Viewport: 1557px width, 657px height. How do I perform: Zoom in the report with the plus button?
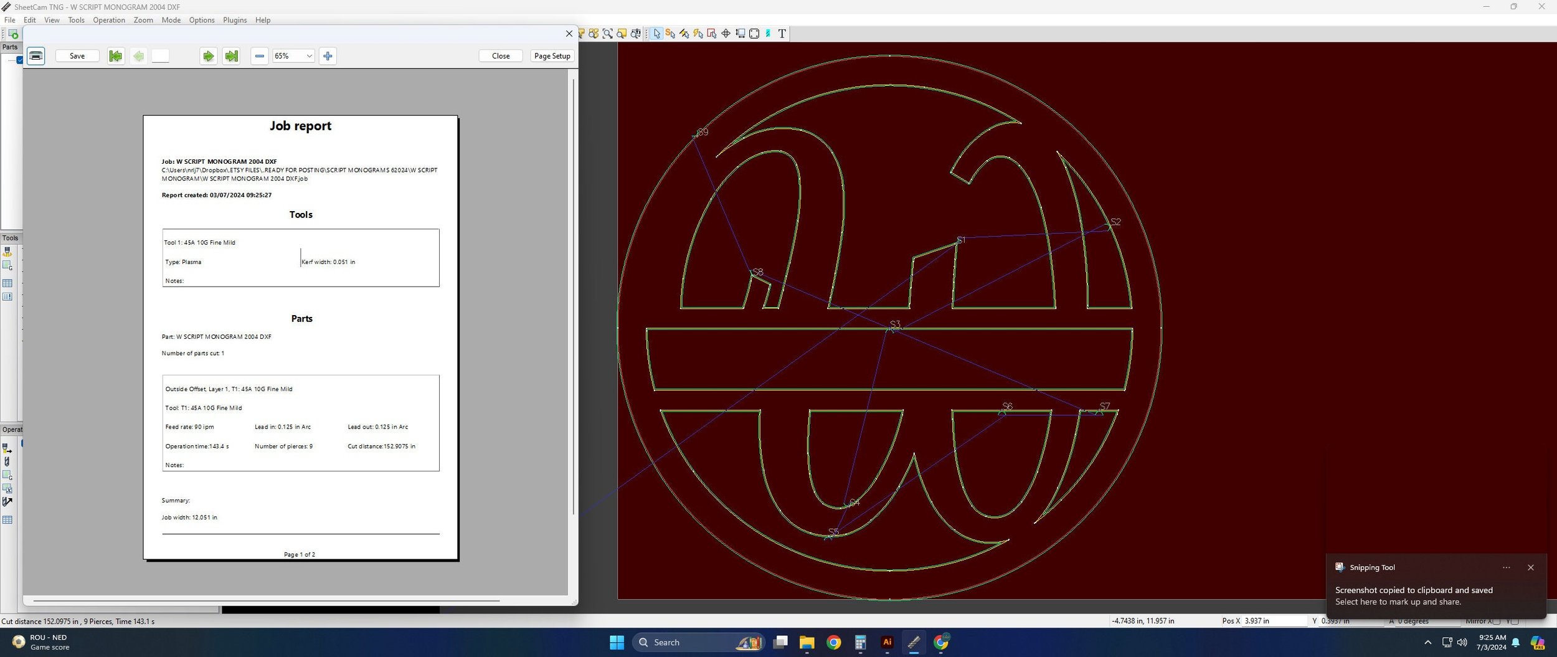click(x=328, y=56)
